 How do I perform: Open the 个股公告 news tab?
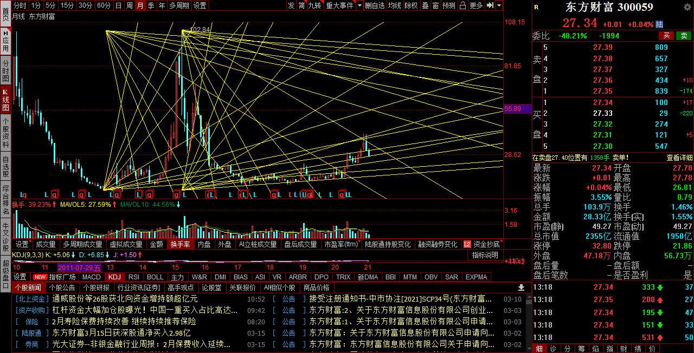62,287
